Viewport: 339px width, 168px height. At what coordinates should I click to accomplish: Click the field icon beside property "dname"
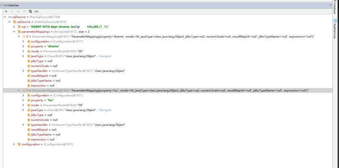[29, 46]
